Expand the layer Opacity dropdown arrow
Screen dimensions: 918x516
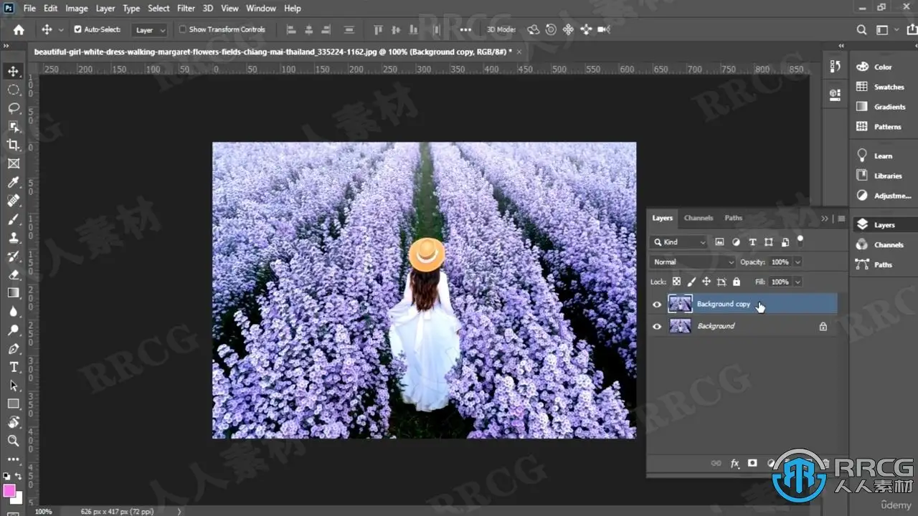pos(798,262)
